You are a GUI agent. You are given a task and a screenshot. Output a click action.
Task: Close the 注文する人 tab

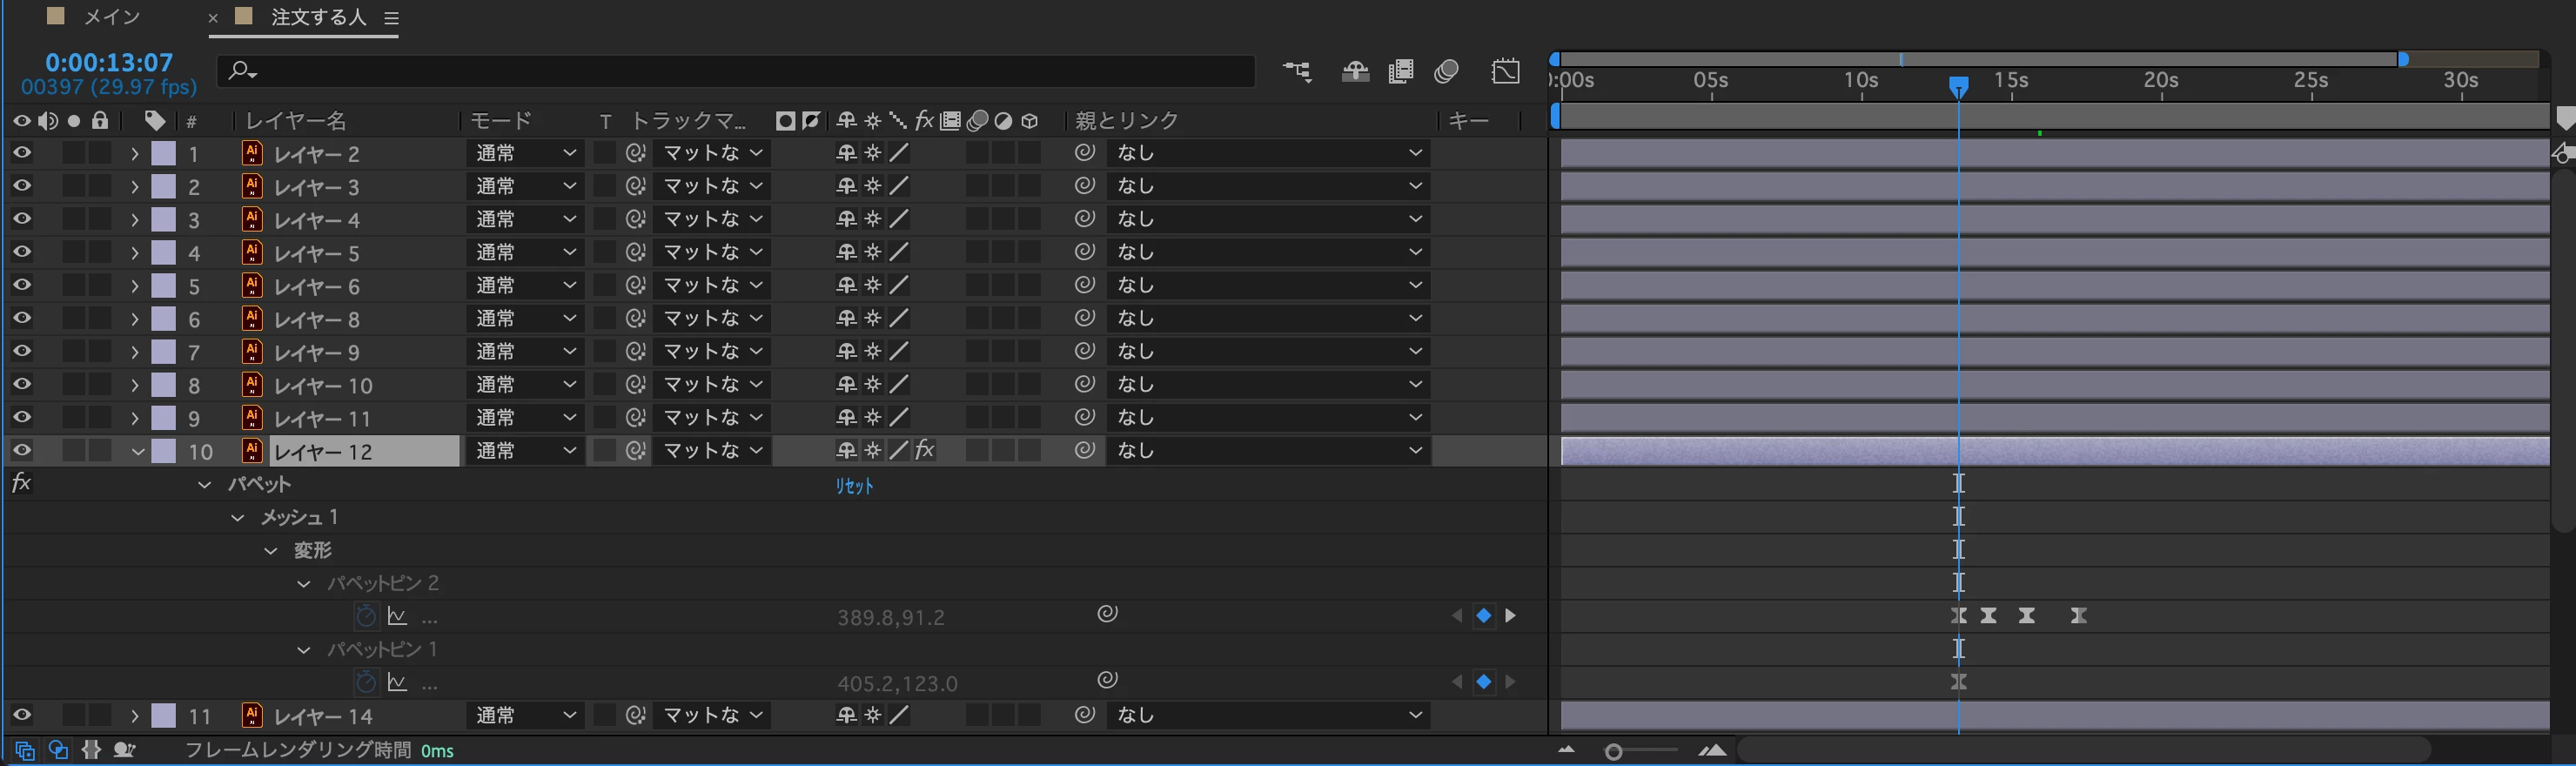click(212, 18)
